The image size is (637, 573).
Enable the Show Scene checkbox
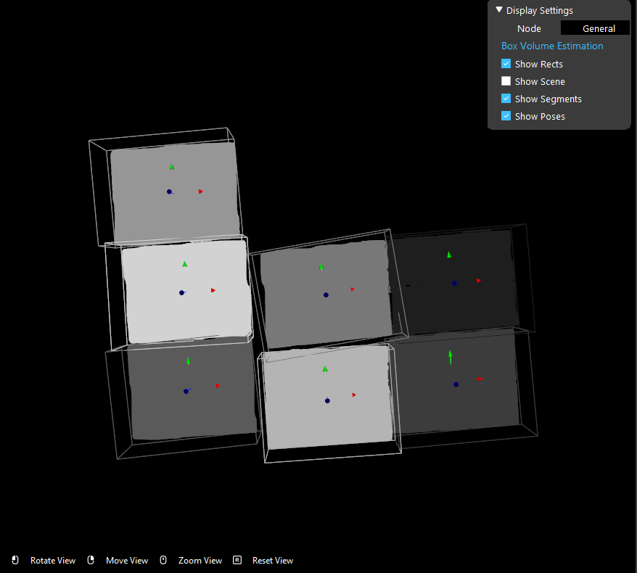506,81
